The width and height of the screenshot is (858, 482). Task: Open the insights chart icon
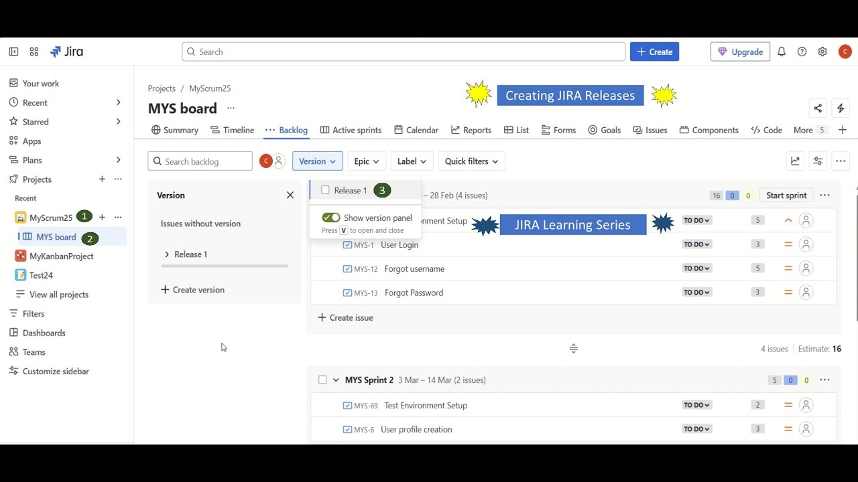[x=795, y=161]
